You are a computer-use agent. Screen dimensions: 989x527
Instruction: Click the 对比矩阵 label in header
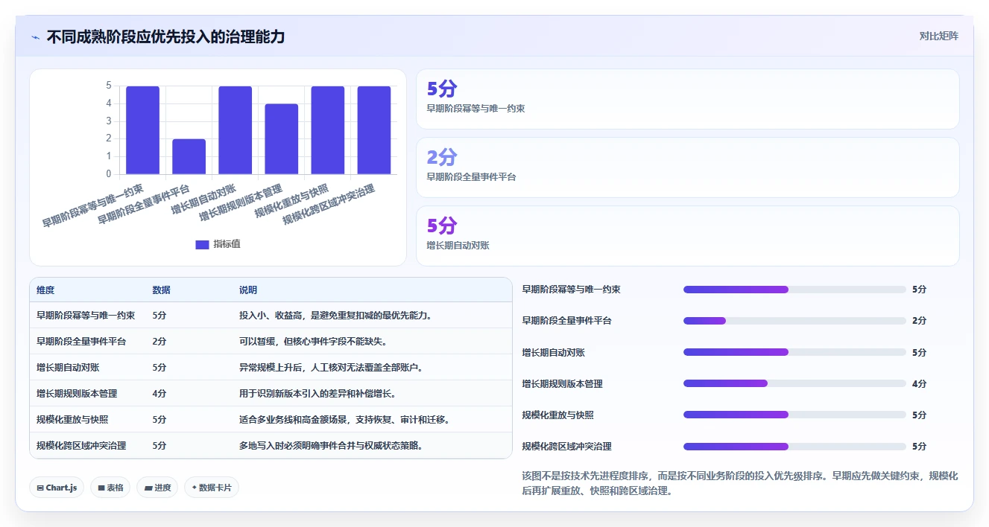(x=939, y=36)
